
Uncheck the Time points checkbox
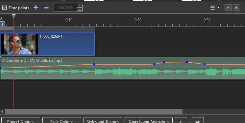click(x=4, y=8)
